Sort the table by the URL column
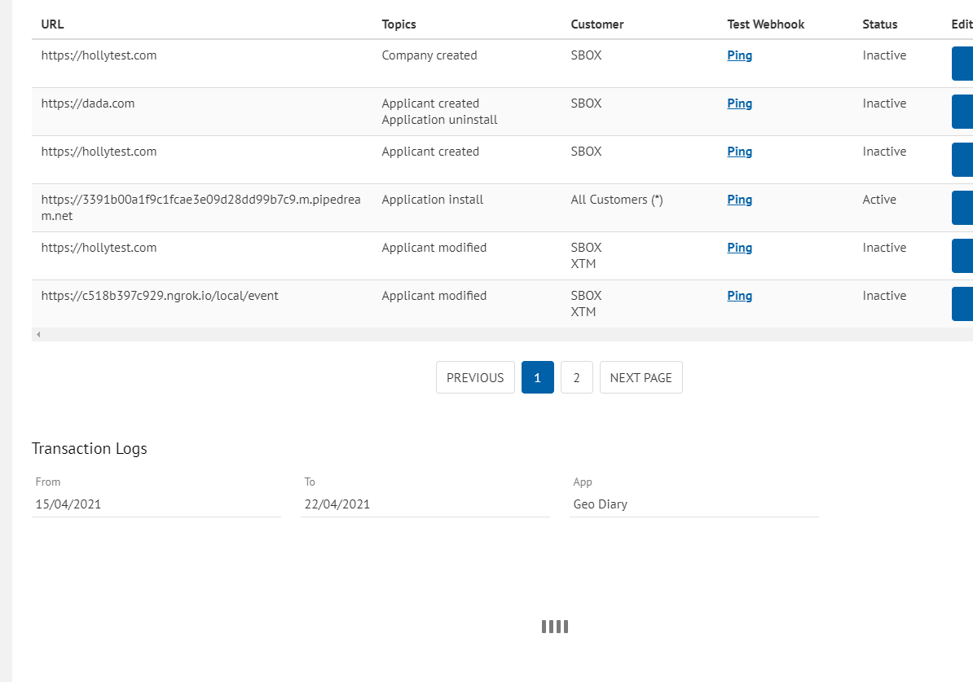Viewport: 973px width, 682px height. click(x=52, y=24)
